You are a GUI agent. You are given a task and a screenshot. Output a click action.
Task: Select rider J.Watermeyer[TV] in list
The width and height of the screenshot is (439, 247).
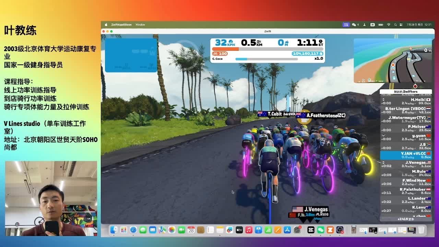[x=406, y=119]
